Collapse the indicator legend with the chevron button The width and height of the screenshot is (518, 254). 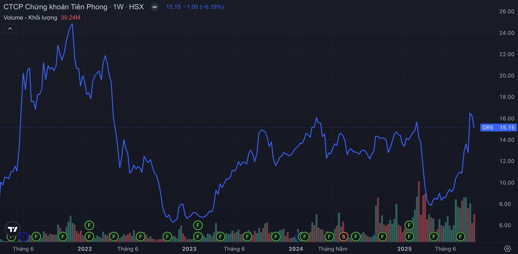tap(10, 29)
